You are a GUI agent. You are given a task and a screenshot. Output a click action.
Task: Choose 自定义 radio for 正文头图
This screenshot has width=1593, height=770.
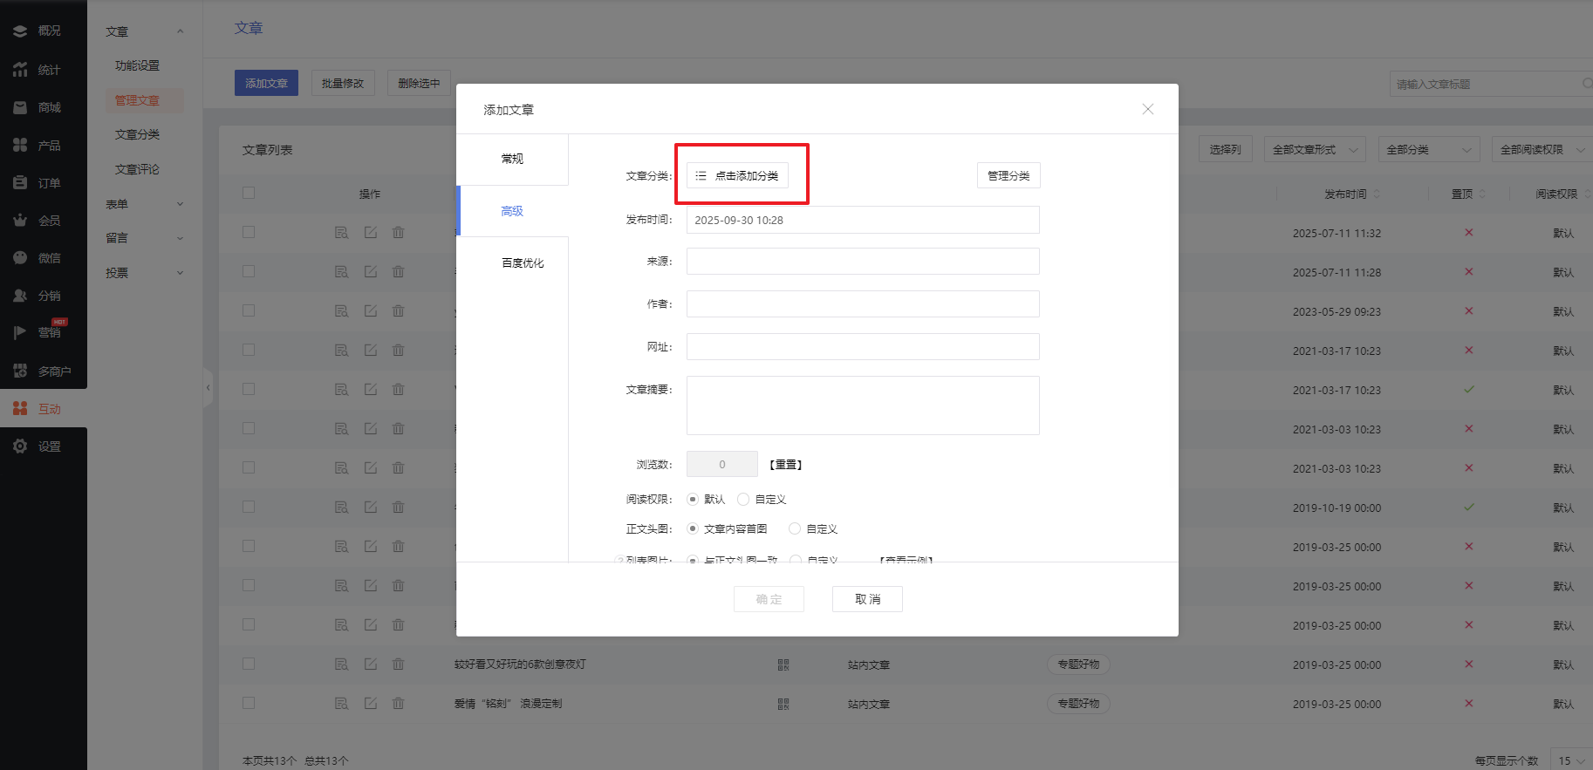click(x=794, y=529)
